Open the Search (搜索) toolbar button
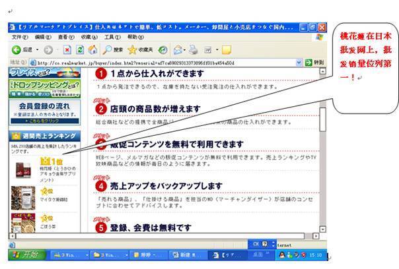 click(112, 49)
